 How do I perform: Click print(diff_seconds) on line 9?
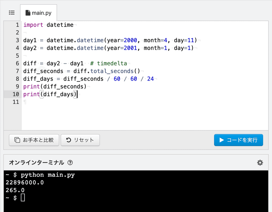tap(55, 86)
